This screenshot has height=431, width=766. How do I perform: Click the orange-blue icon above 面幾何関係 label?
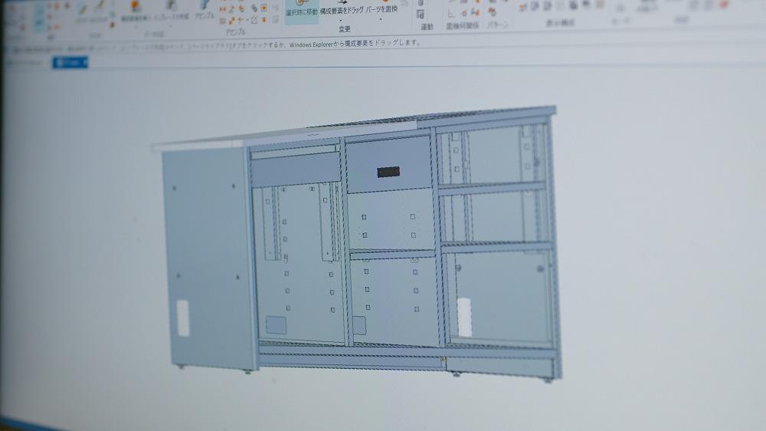[474, 13]
